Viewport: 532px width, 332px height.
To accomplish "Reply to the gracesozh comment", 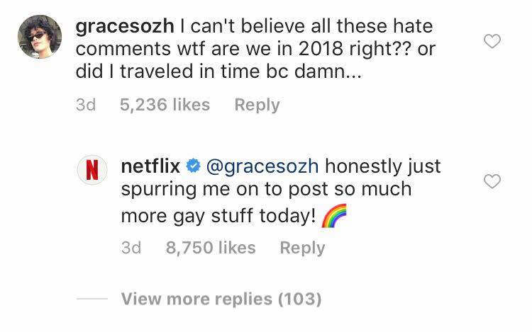I will (257, 105).
